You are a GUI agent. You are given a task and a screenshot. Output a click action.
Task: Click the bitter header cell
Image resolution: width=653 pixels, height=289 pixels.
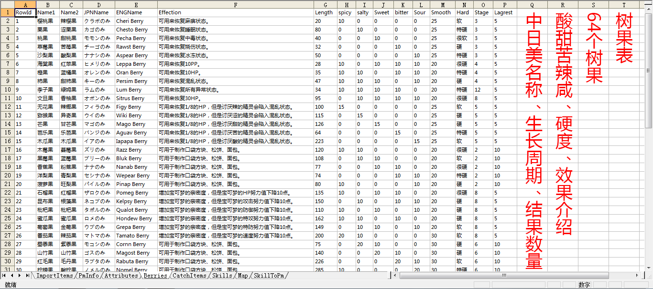coord(403,12)
